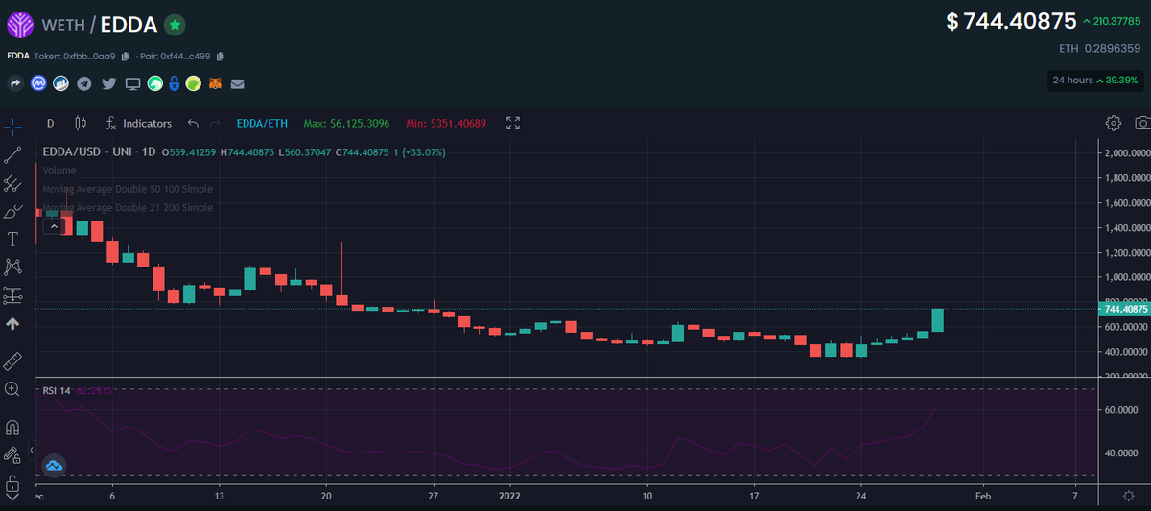The width and height of the screenshot is (1151, 511).
Task: Select the arrow up icon tool
Action: (x=13, y=324)
